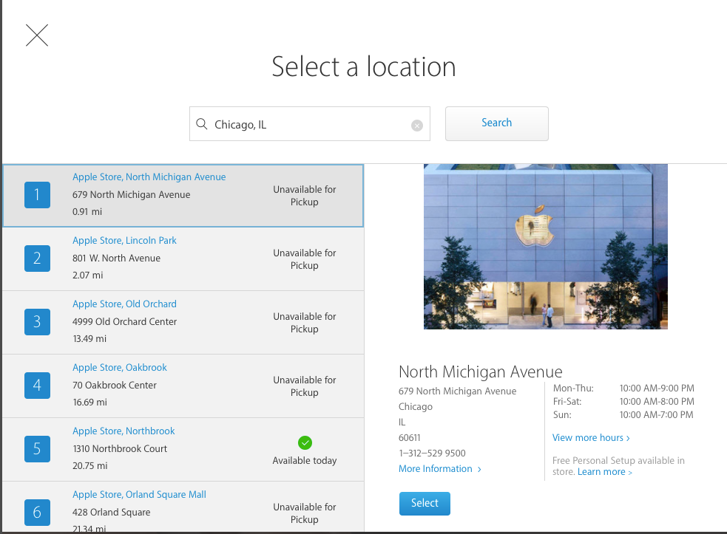The height and width of the screenshot is (534, 727).
Task: Click Unavailable for Pickup on Lincoln Park row
Action: pos(305,259)
